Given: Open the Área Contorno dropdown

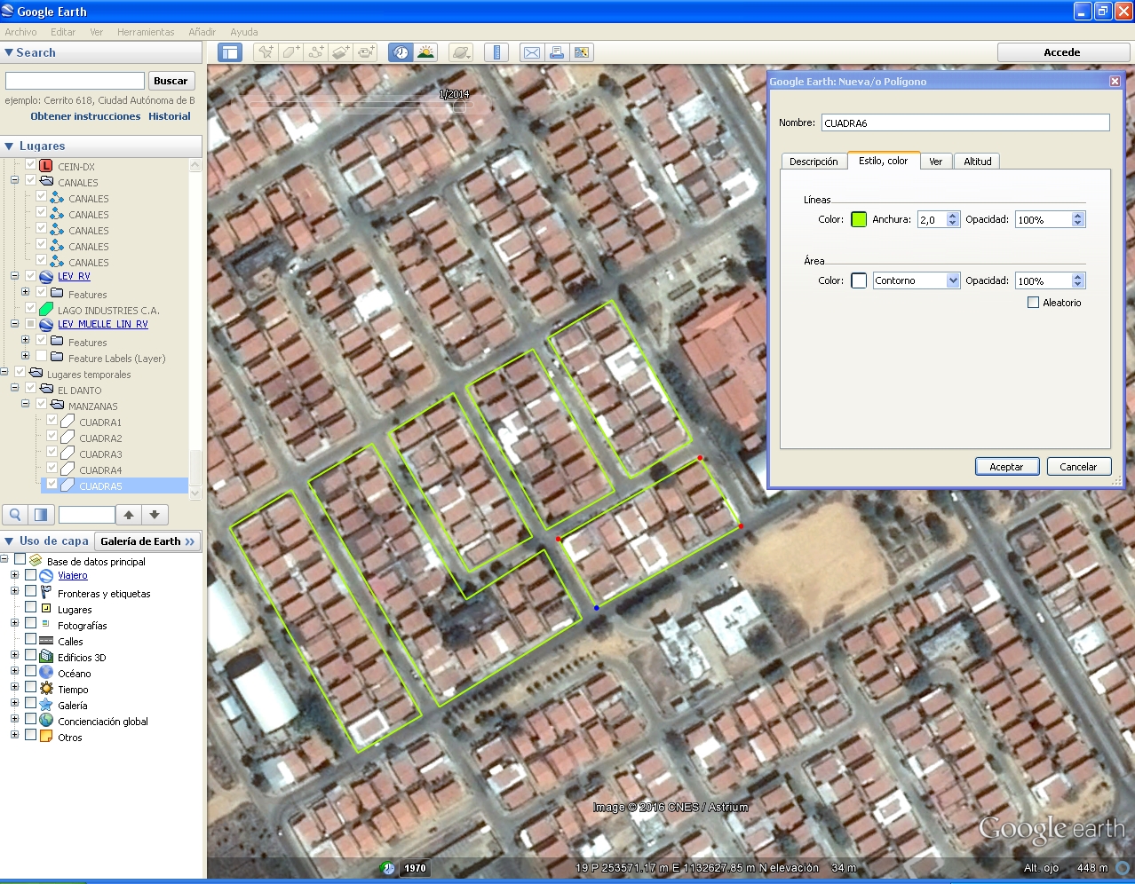Looking at the screenshot, I should pos(916,280).
